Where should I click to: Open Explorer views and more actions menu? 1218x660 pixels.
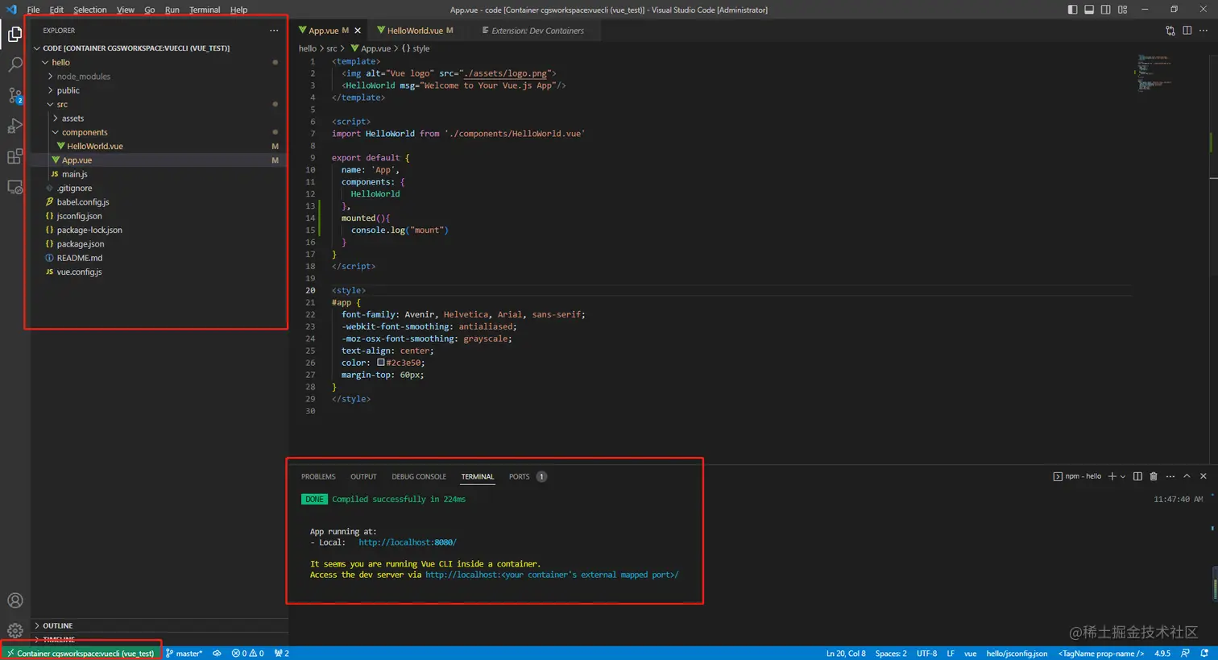tap(274, 31)
